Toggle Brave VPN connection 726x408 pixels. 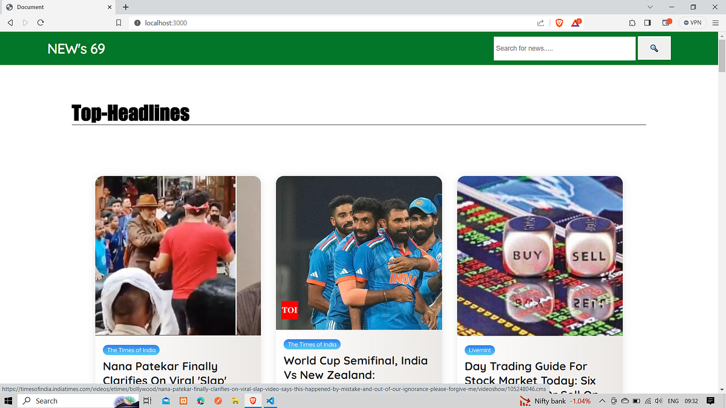(692, 22)
